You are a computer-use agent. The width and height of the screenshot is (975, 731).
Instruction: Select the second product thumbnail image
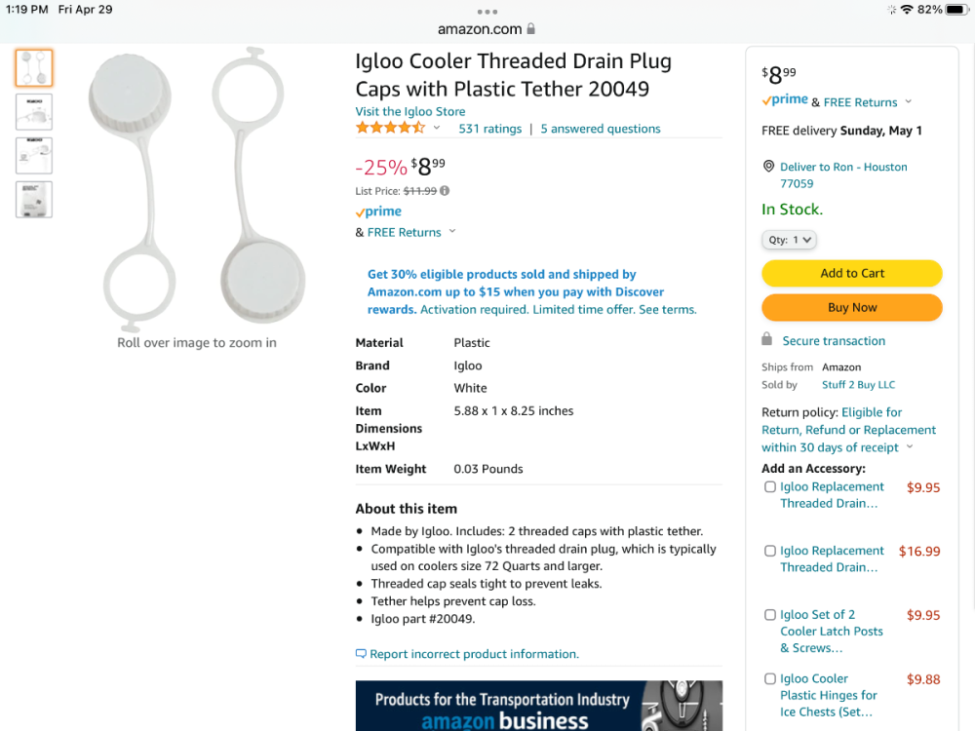pyautogui.click(x=34, y=112)
